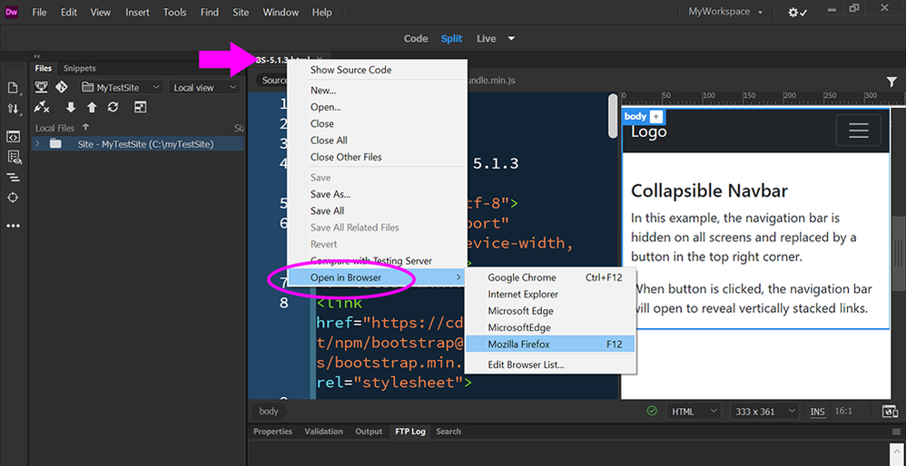This screenshot has width=906, height=466.
Task: Expand the Site - MyTestSite folder tree
Action: click(x=37, y=143)
